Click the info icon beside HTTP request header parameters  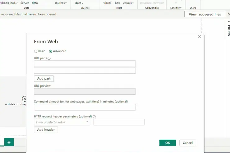[x=94, y=117]
